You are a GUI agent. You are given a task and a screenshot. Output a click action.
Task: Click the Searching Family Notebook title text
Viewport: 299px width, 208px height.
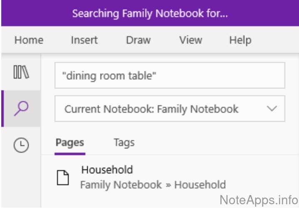[149, 13]
